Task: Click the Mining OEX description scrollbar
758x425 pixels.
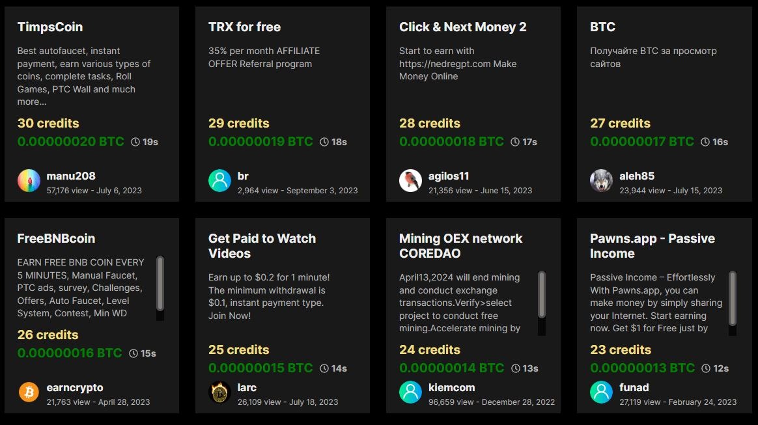Action: click(541, 303)
